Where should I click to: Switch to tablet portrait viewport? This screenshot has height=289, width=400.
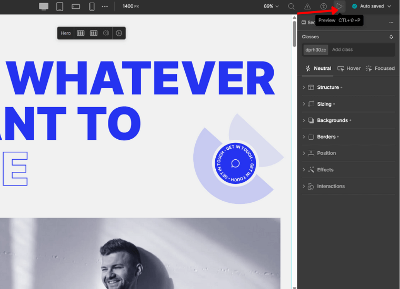[x=59, y=6]
